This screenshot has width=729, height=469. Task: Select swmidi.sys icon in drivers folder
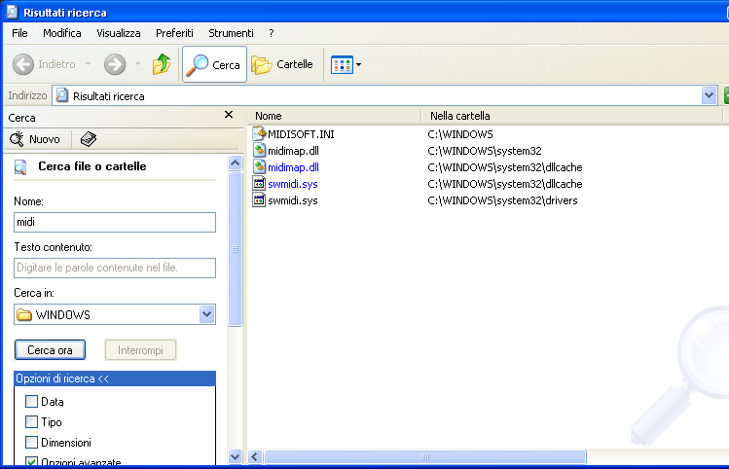pyautogui.click(x=259, y=199)
